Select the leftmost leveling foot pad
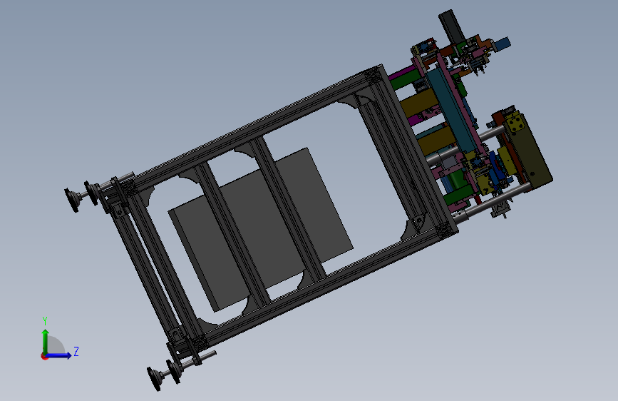Screen dimensions: 618x401 point(72,200)
